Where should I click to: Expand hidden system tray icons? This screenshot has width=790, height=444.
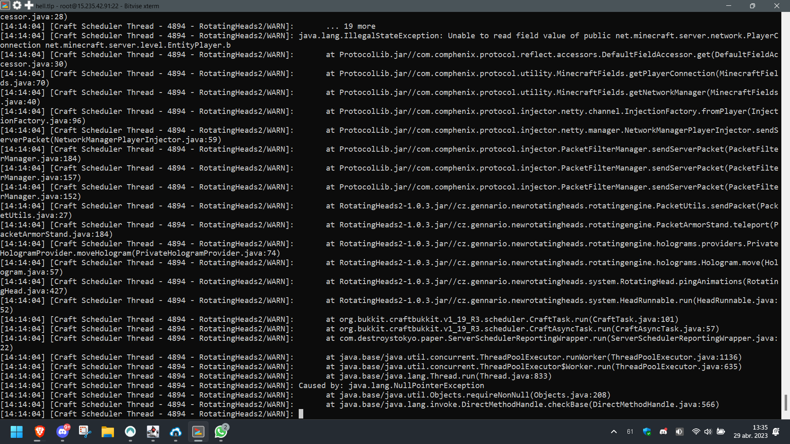[x=613, y=432]
